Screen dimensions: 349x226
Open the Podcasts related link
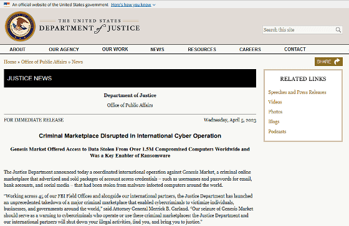(x=277, y=131)
